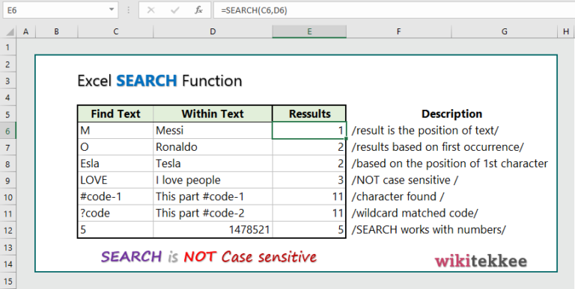
Task: Click the cell containing 'Tesla'
Action: click(213, 164)
